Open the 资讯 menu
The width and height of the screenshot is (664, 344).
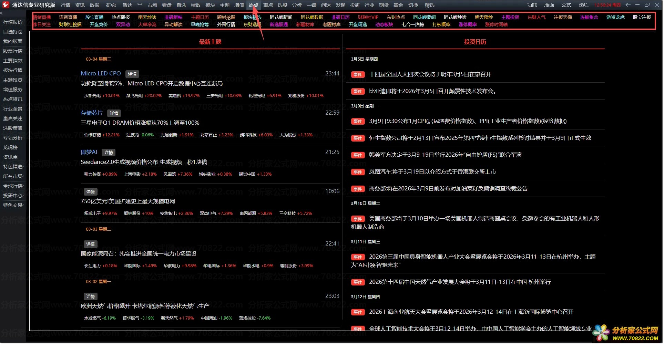point(80,5)
